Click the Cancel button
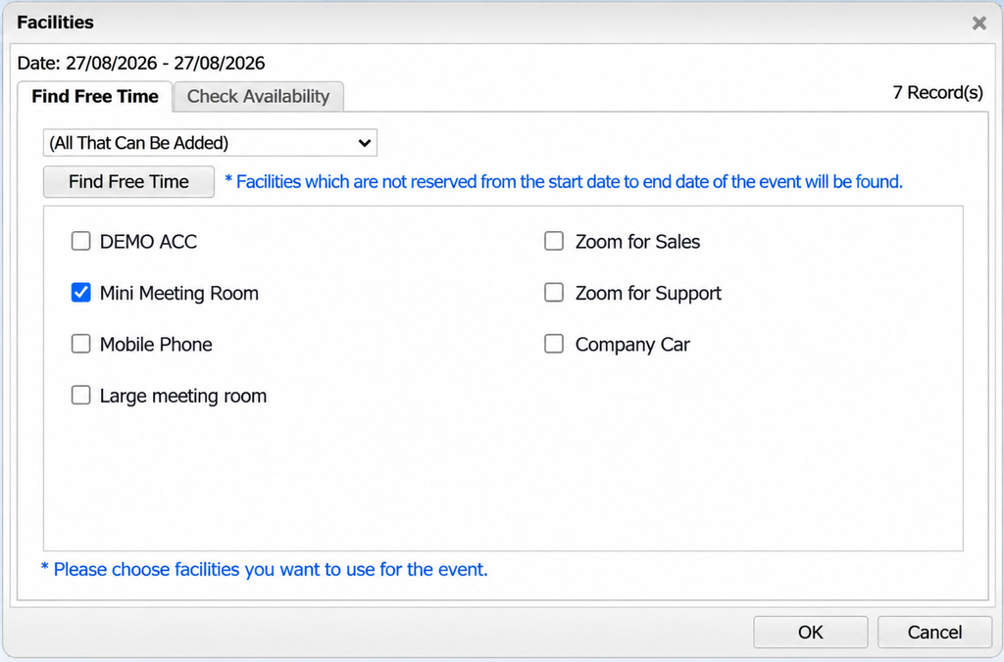This screenshot has width=1004, height=662. tap(934, 632)
